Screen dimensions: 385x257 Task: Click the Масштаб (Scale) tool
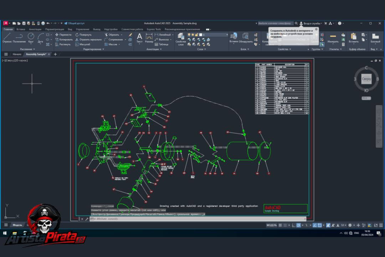83,44
